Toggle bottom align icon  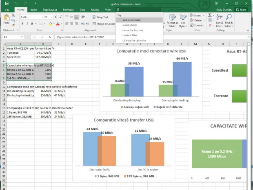(76, 17)
